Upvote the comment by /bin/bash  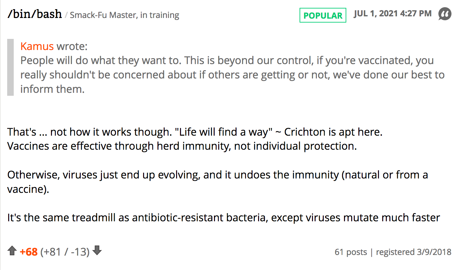point(12,251)
